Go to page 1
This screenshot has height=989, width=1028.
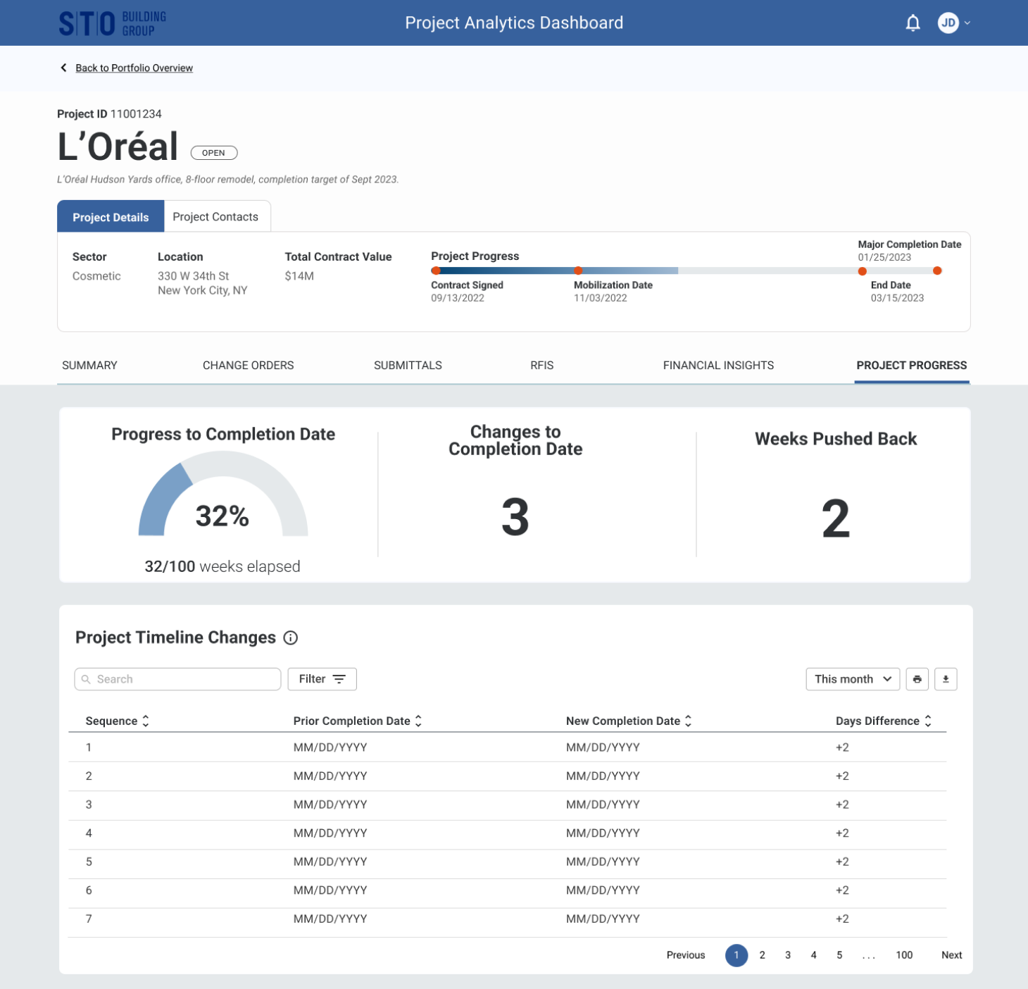click(736, 955)
